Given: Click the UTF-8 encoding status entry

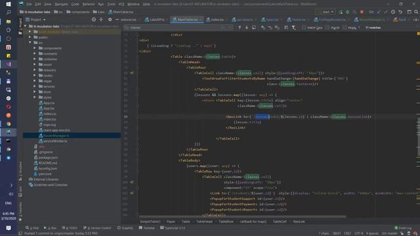Looking at the screenshot, I should tap(359, 233).
